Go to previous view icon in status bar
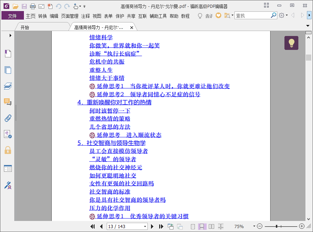Viewport: 313px width, 232px height. [171, 226]
